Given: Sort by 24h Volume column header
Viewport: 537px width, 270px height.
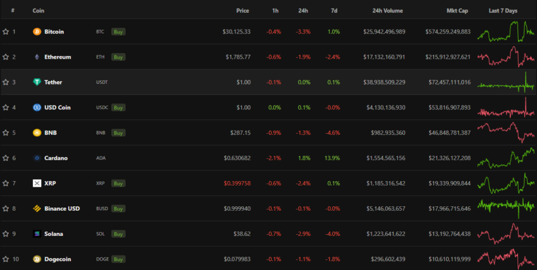Looking at the screenshot, I should point(387,11).
